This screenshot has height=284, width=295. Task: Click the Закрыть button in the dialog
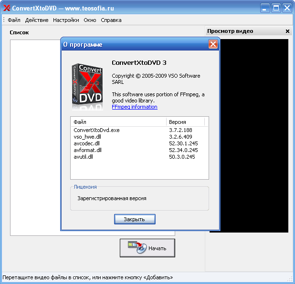[x=135, y=219]
